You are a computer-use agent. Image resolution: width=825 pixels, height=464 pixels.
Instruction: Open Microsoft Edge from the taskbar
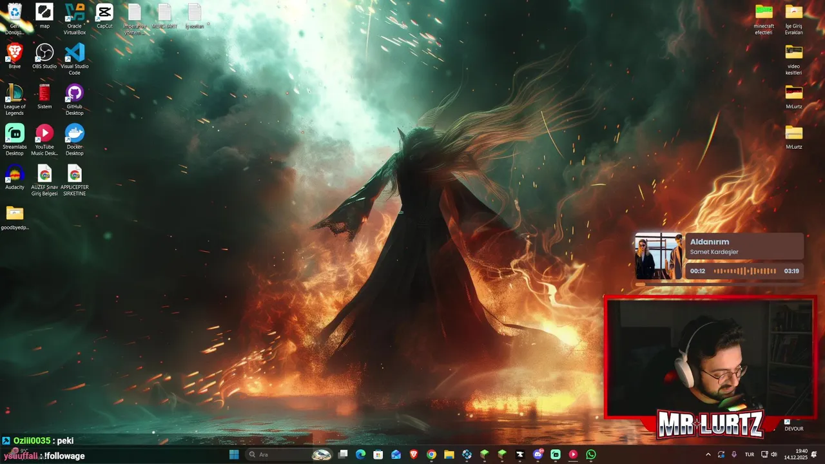[361, 454]
